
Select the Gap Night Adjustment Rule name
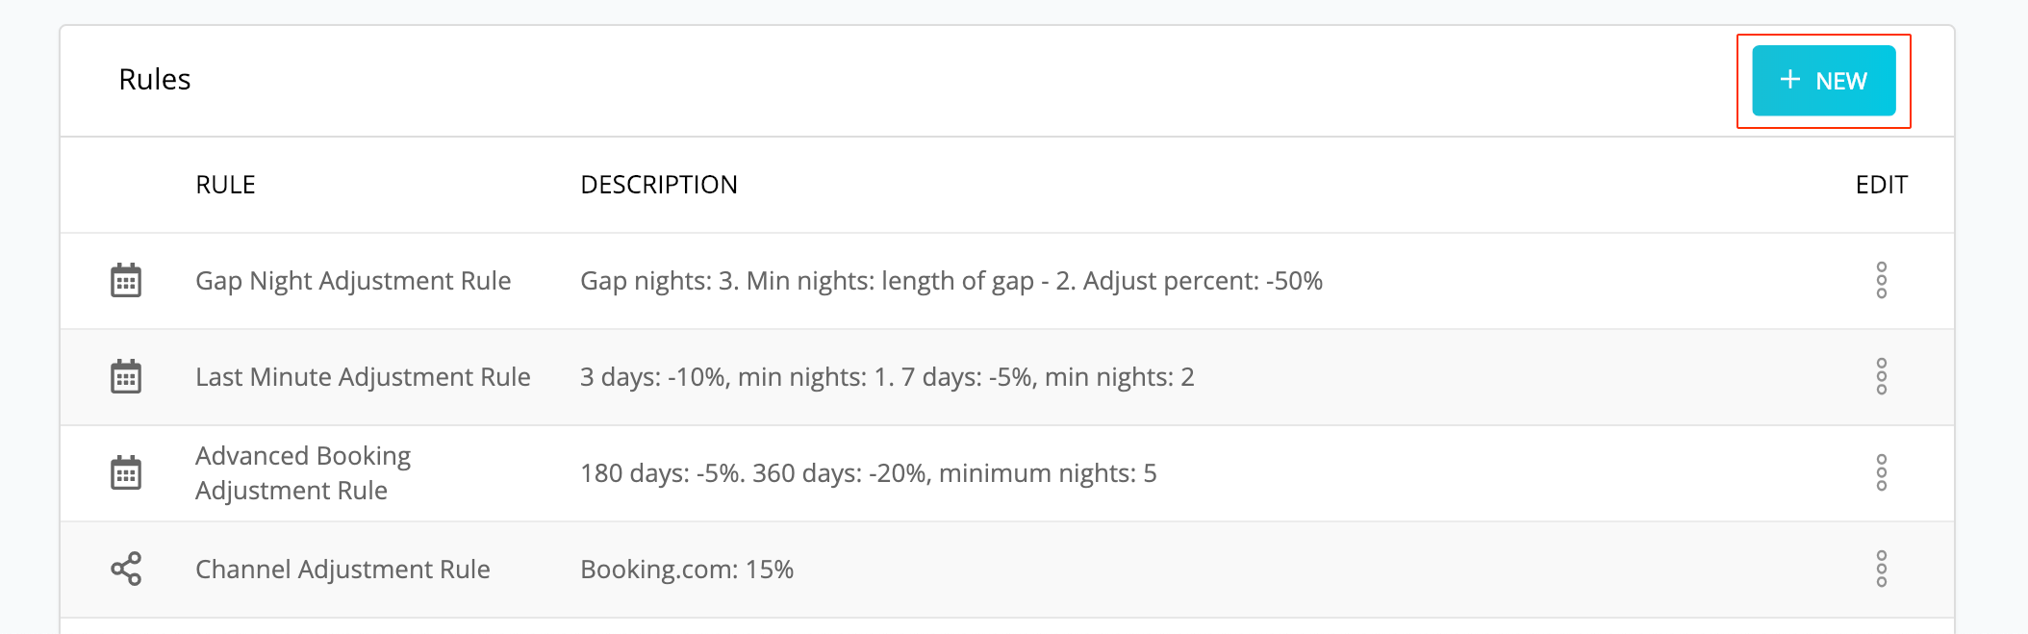coord(353,281)
